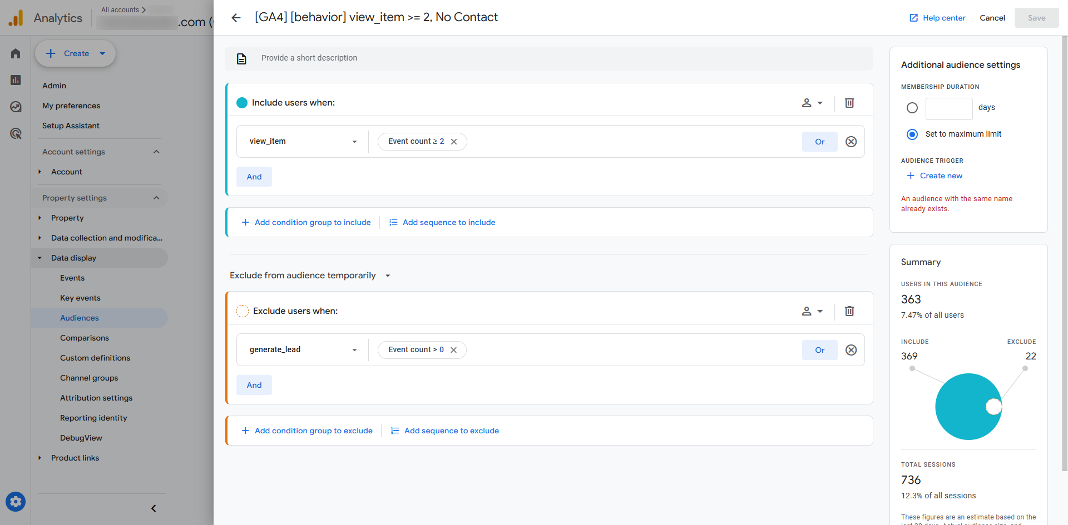Open Setup Assistant
1068x525 pixels.
pos(71,126)
